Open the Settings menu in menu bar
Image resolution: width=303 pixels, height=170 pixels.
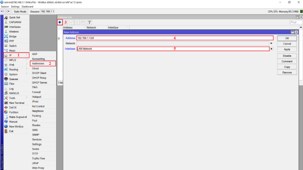coord(15,7)
